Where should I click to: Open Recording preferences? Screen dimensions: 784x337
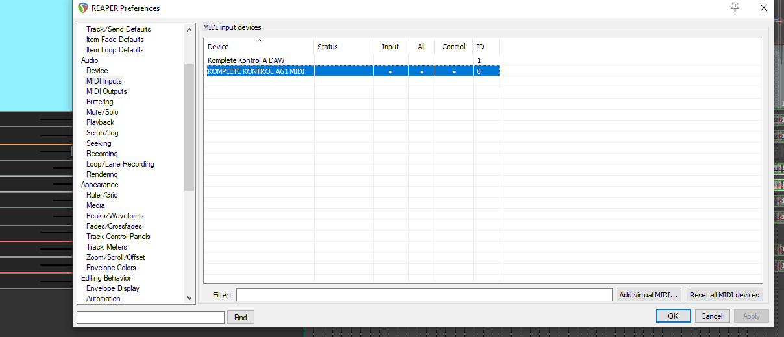pyautogui.click(x=102, y=154)
